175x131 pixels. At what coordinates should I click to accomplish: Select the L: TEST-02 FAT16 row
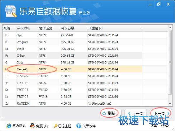click(73, 97)
